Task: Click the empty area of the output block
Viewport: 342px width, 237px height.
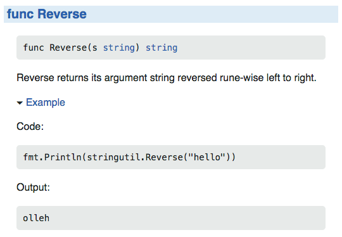Action: point(187,218)
